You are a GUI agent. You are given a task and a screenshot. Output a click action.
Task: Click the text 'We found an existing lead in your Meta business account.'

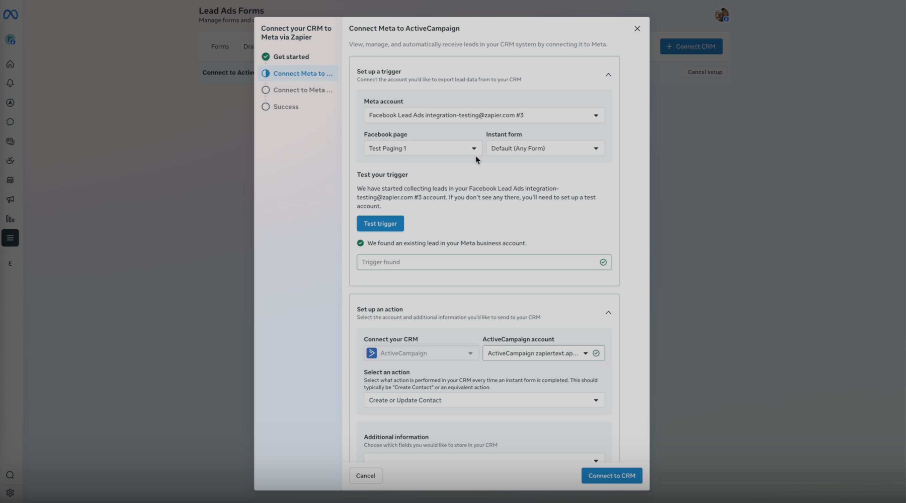click(447, 243)
